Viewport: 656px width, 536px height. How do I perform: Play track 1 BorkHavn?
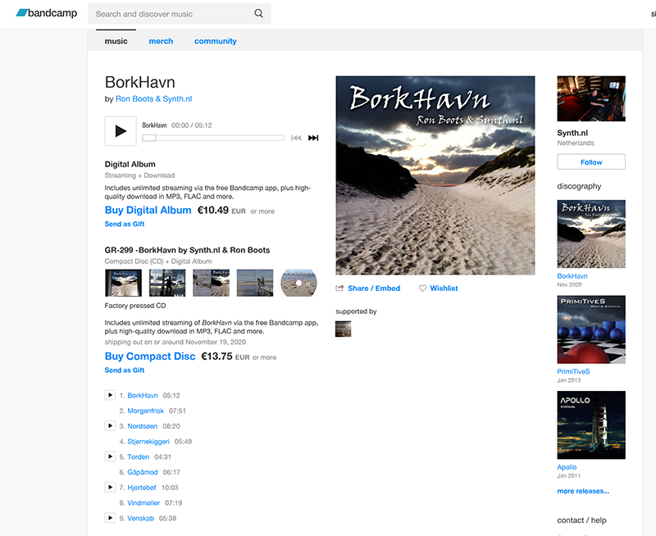(110, 395)
